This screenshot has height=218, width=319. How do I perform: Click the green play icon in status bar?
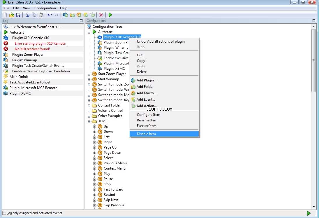309,213
